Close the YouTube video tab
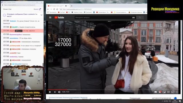 (x=68, y=6)
